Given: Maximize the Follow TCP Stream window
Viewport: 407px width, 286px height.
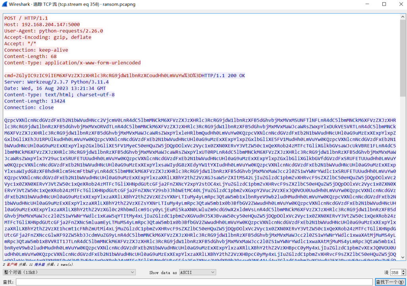Looking at the screenshot, I should click(384, 4).
